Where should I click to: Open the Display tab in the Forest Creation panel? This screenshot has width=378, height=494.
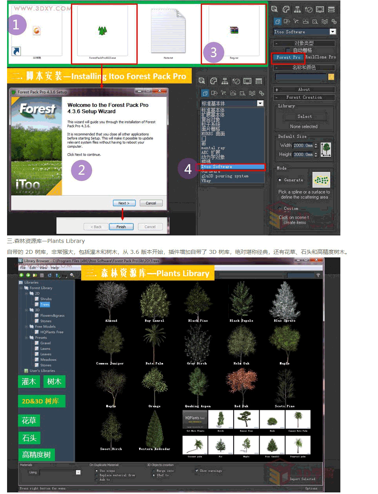pos(320,9)
